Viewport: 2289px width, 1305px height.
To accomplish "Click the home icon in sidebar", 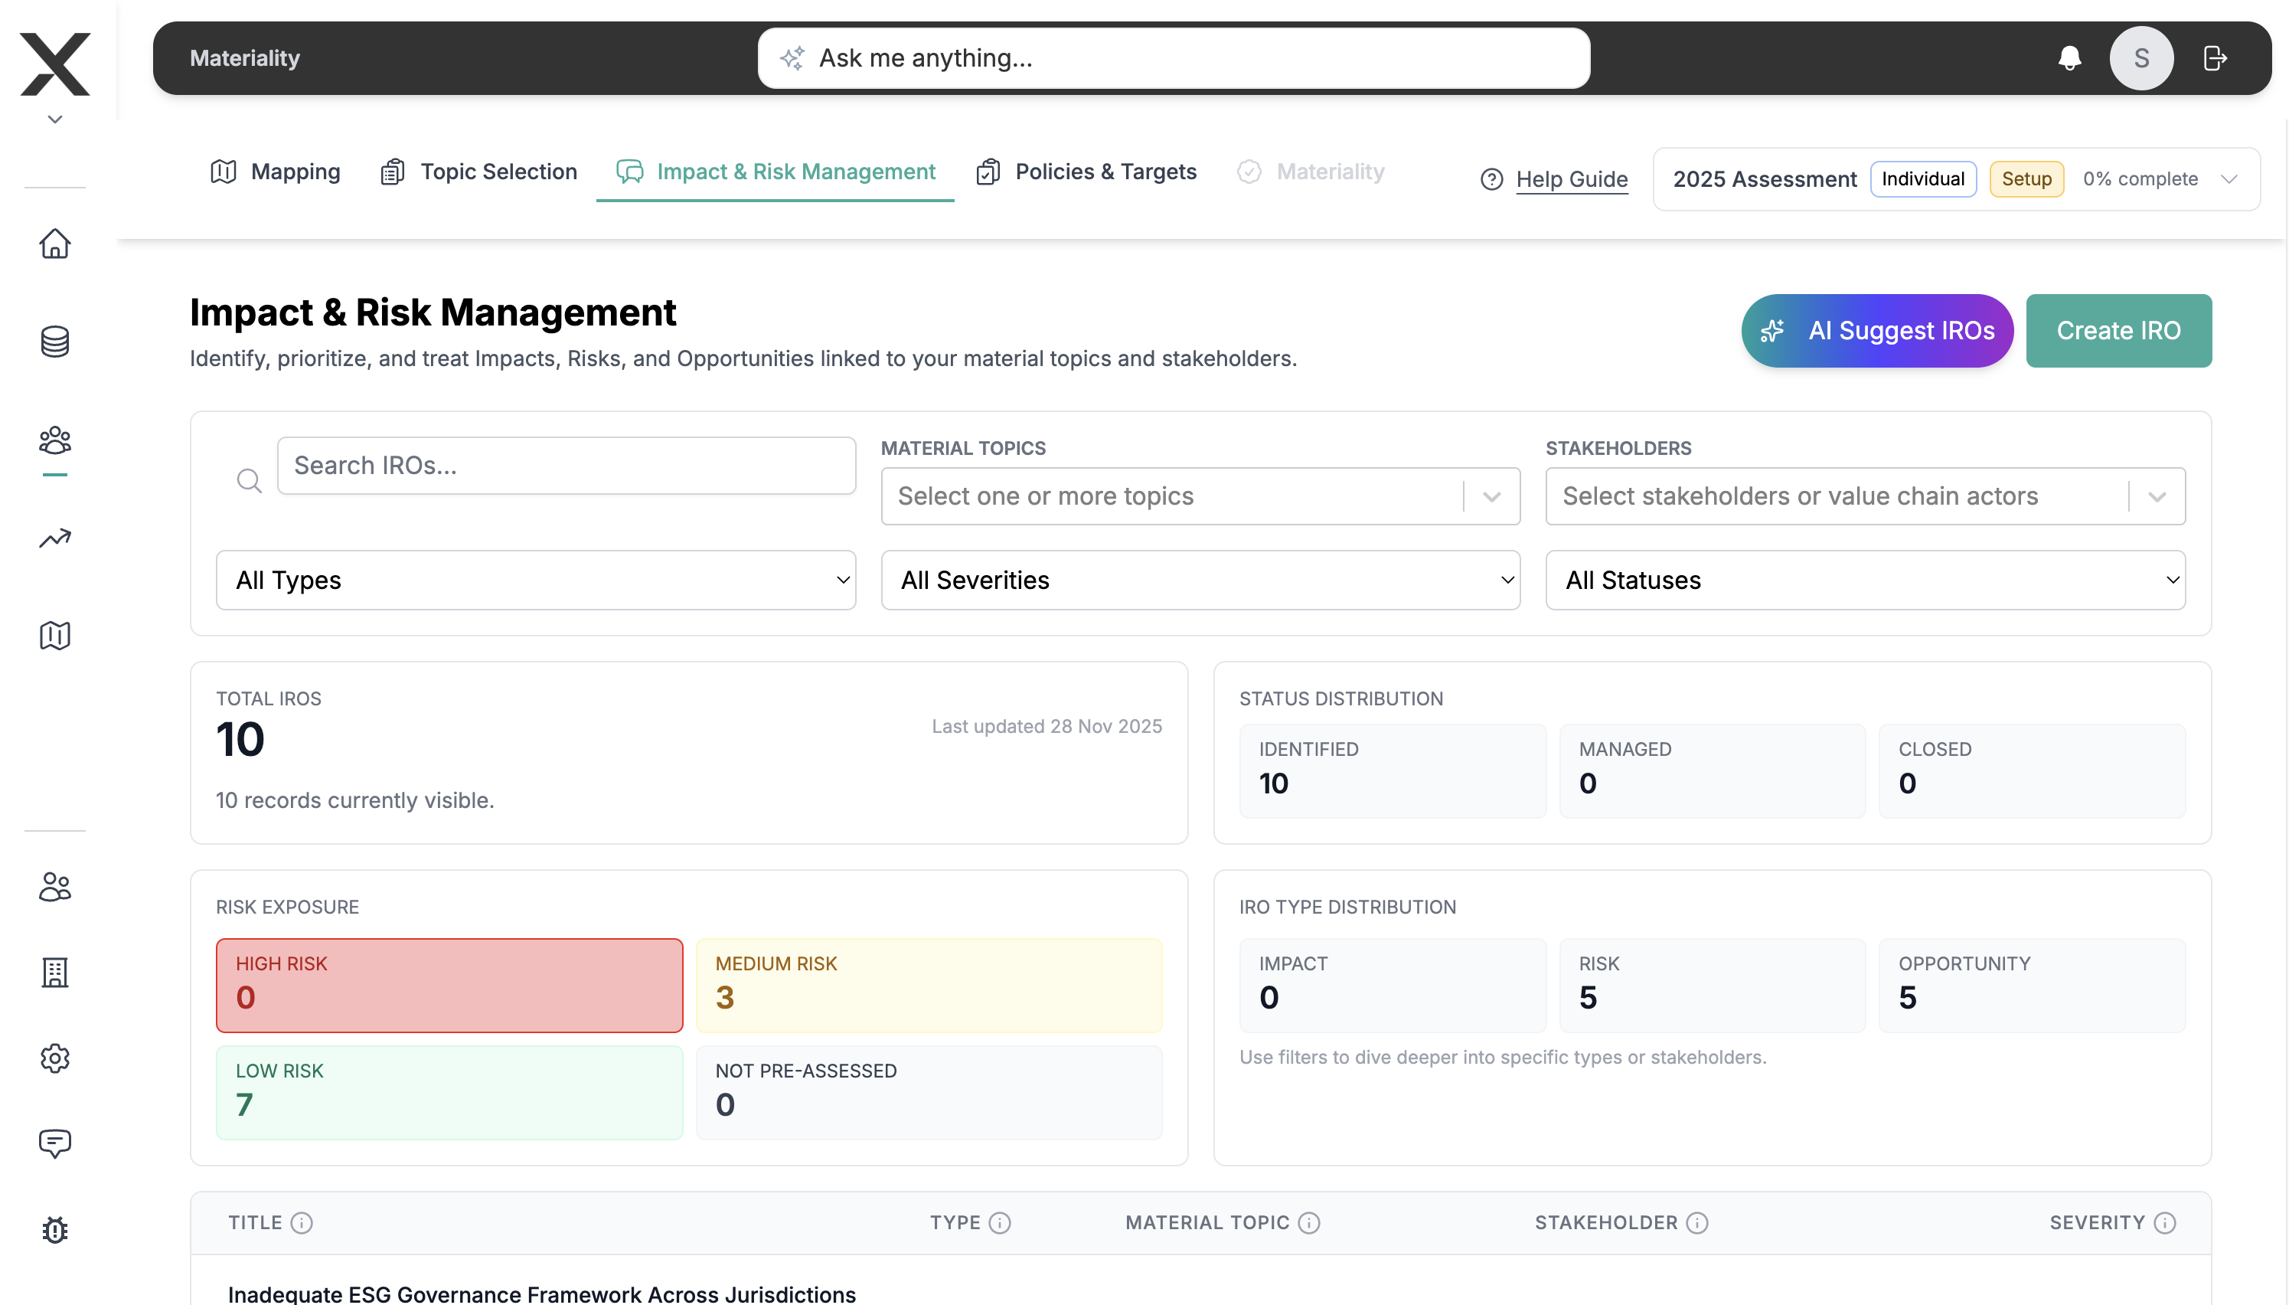I will (x=54, y=244).
